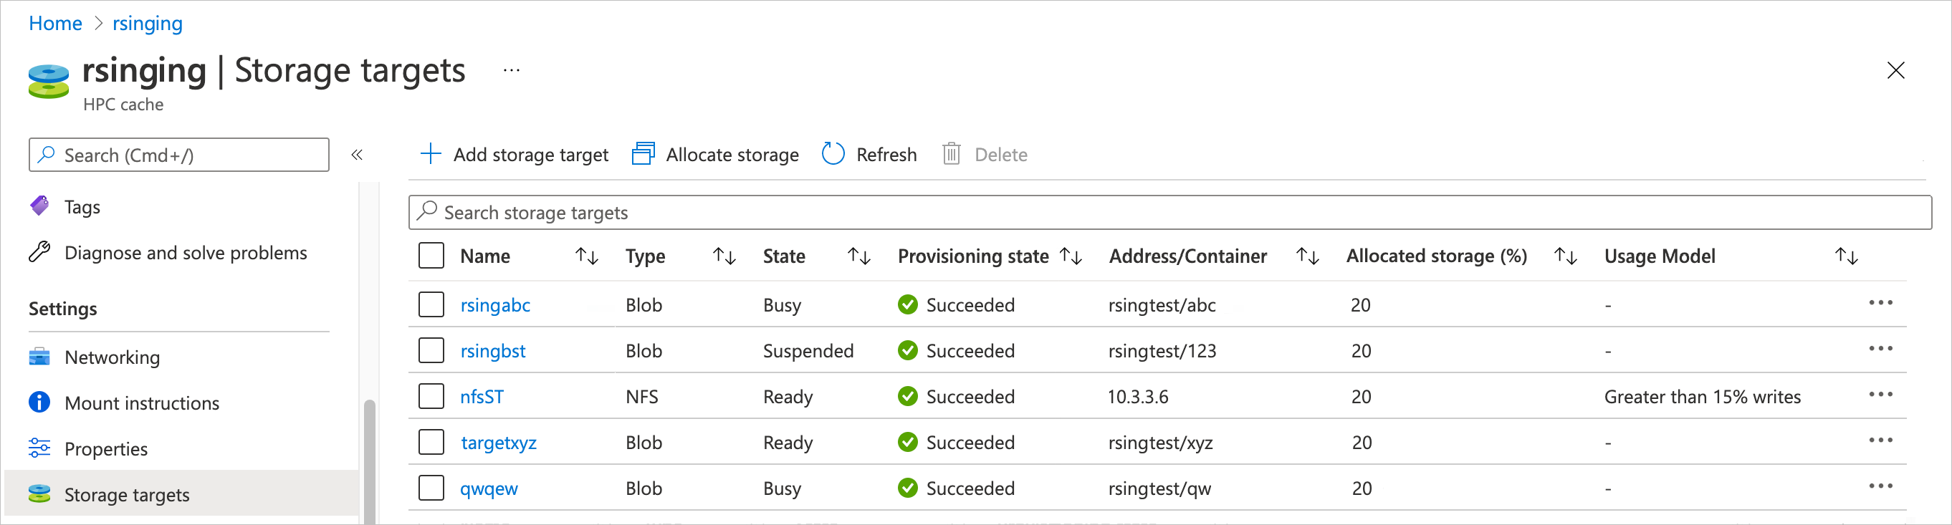Select the rsingabc row checkbox
Image resolution: width=1952 pixels, height=525 pixels.
(431, 304)
